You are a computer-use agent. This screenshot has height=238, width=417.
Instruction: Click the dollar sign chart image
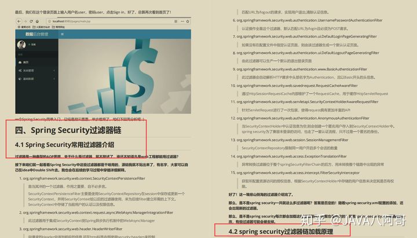click(125, 76)
